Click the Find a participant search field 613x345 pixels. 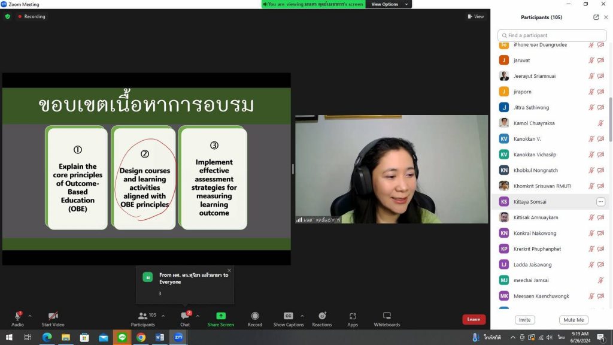click(552, 35)
